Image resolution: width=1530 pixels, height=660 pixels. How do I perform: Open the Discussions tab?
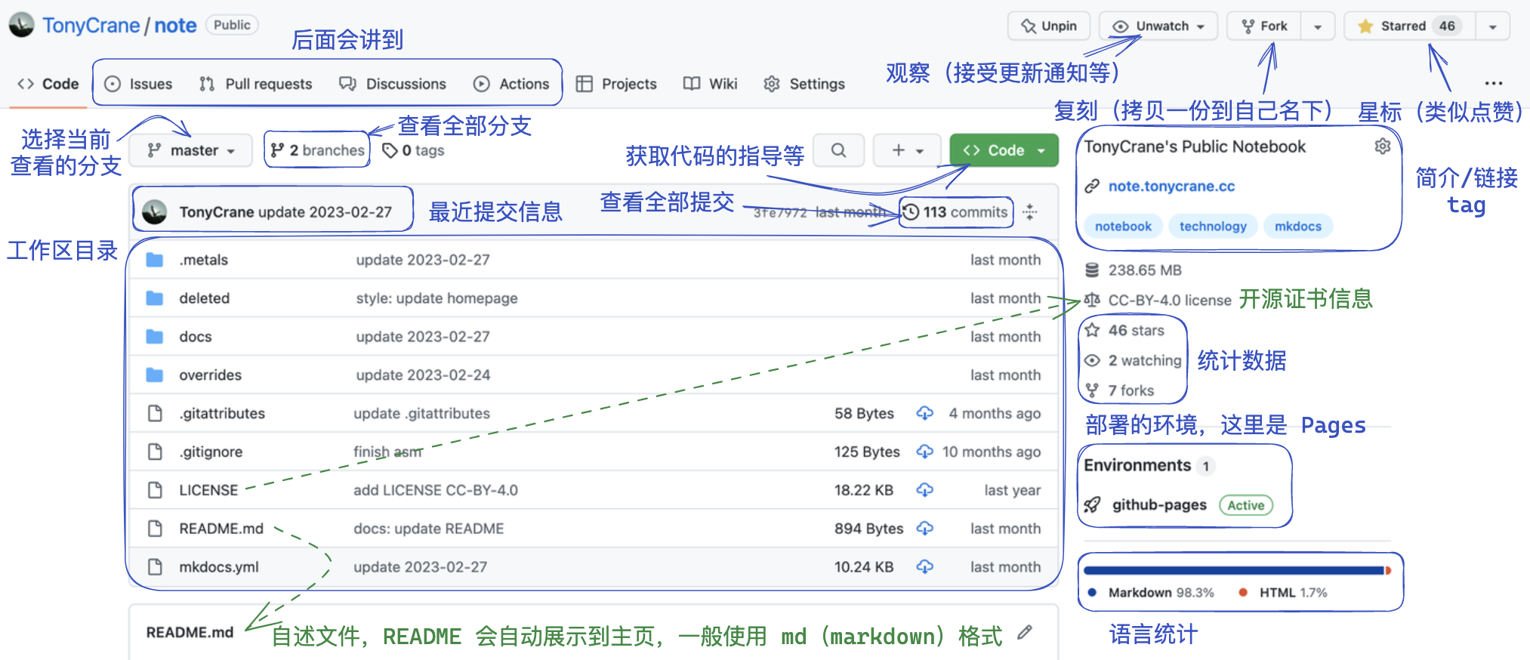pyautogui.click(x=393, y=84)
